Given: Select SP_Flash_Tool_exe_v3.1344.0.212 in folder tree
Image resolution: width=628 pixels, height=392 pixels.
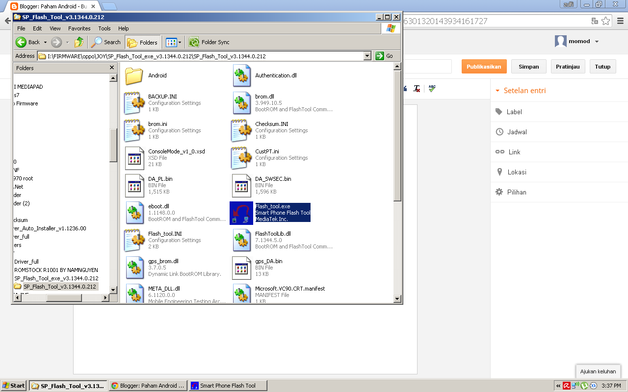Looking at the screenshot, I should tap(56, 278).
